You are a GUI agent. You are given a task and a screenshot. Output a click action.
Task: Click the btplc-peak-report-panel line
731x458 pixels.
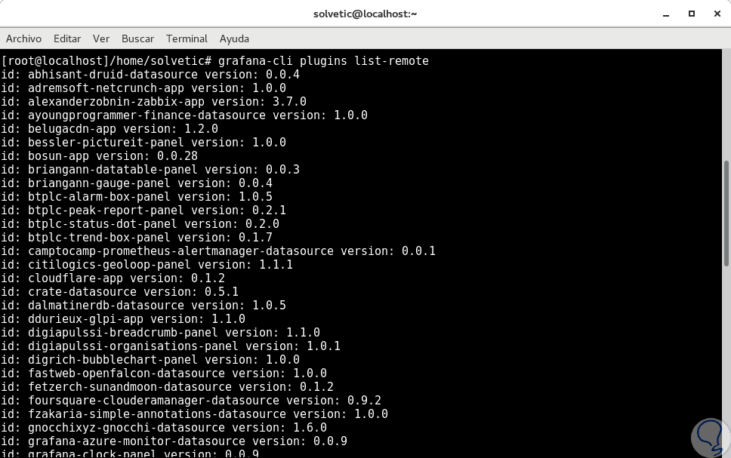[x=143, y=210]
